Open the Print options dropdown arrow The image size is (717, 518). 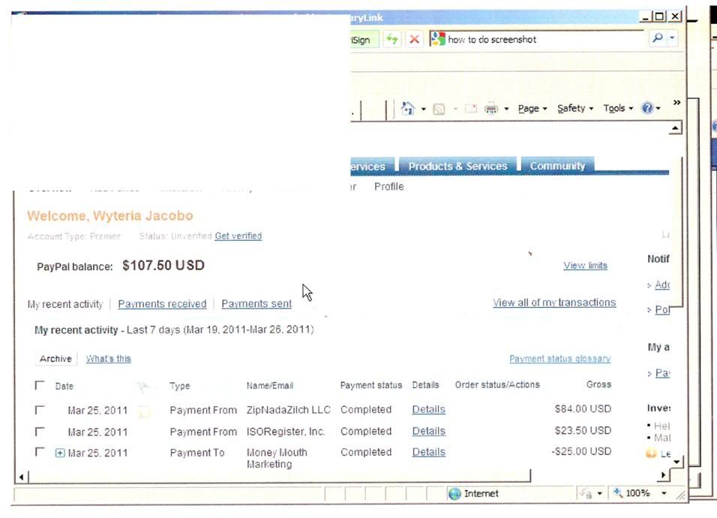506,109
